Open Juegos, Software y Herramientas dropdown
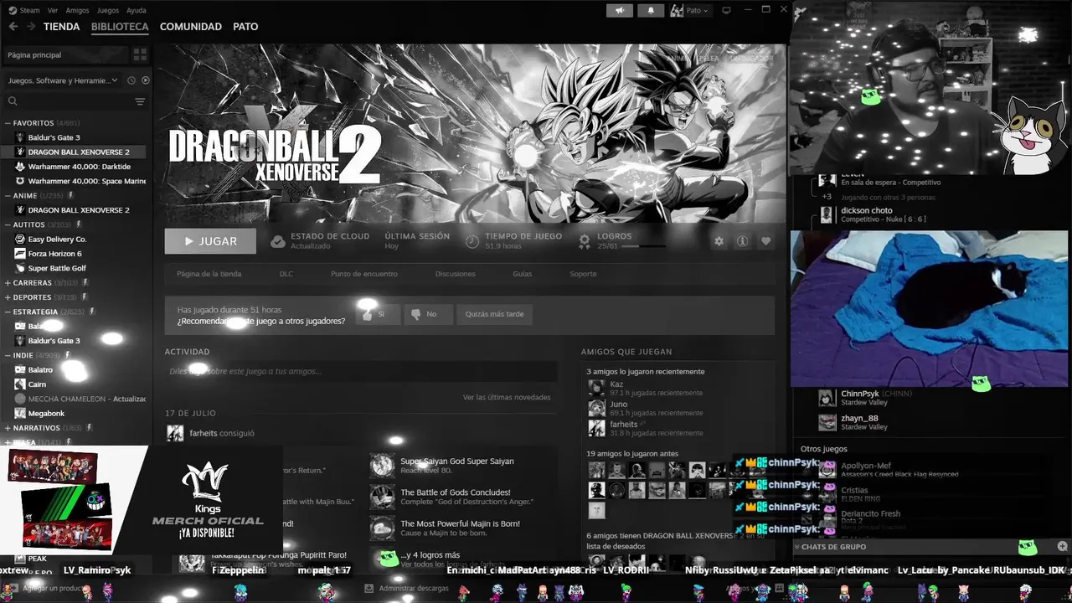 [63, 80]
